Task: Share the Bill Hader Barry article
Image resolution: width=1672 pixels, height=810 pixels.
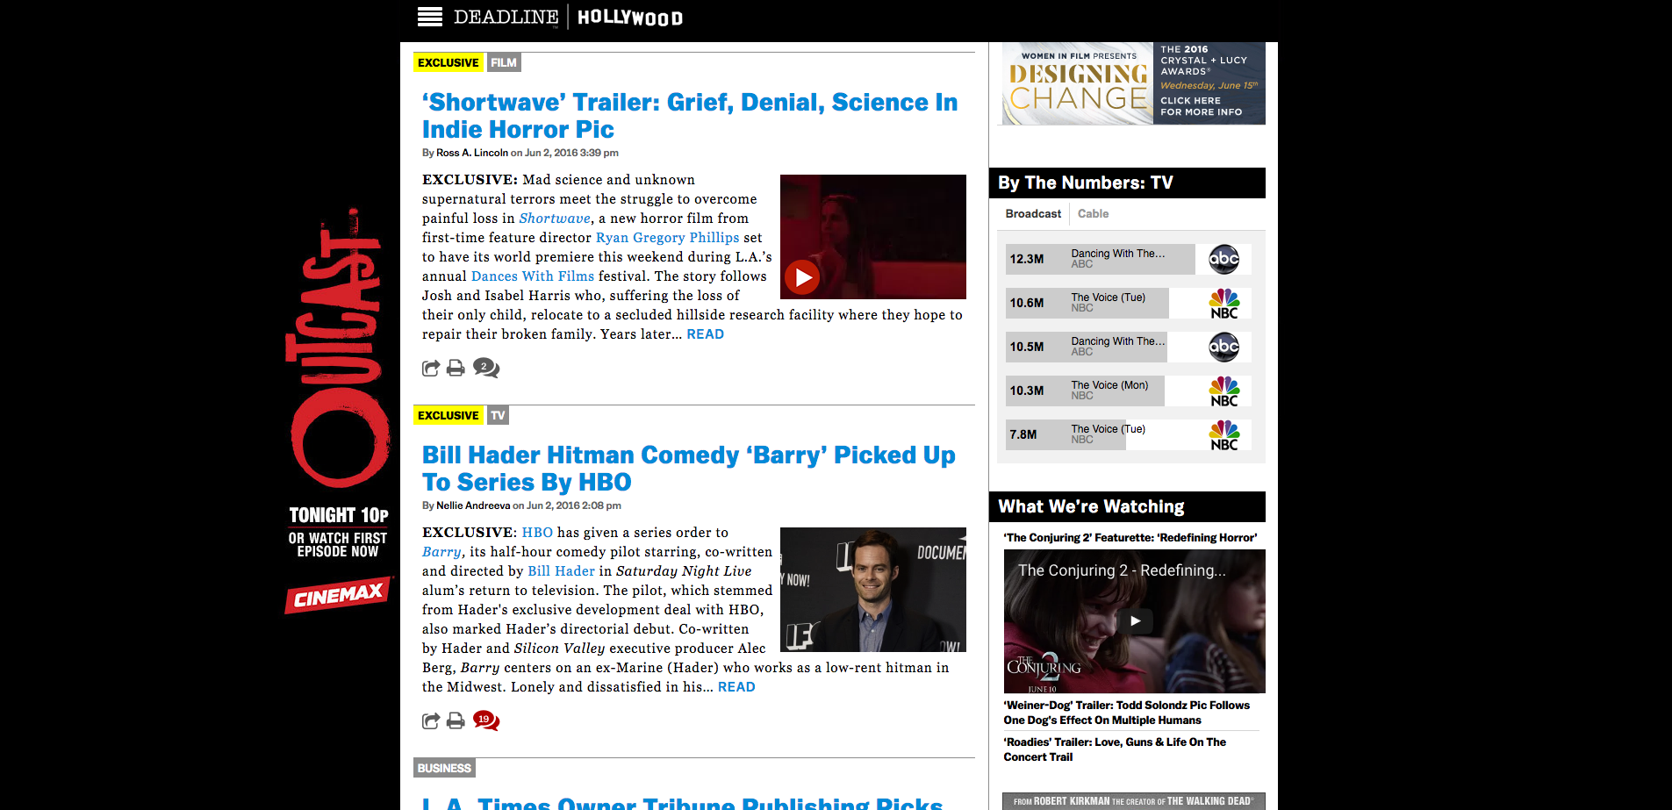Action: (430, 721)
